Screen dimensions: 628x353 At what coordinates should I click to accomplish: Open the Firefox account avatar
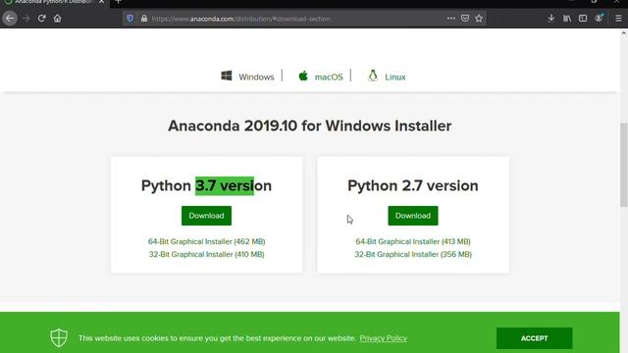tap(599, 19)
